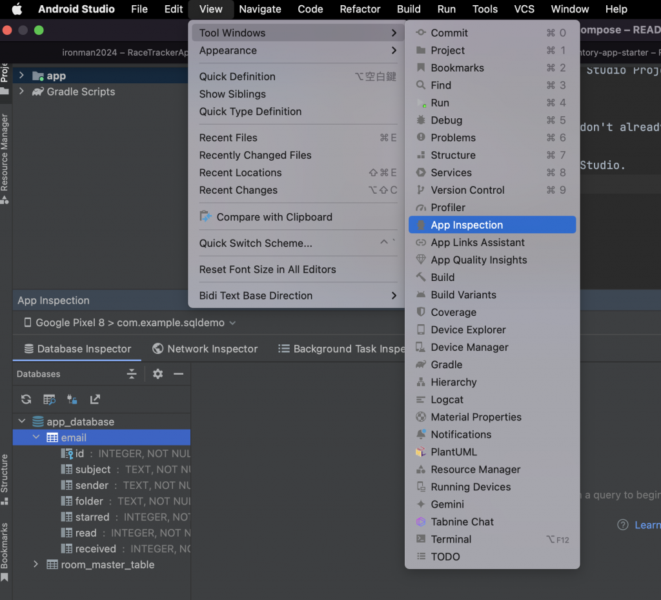Screen dimensions: 661x600
Task: Click the Export databases icon
Action: point(95,399)
